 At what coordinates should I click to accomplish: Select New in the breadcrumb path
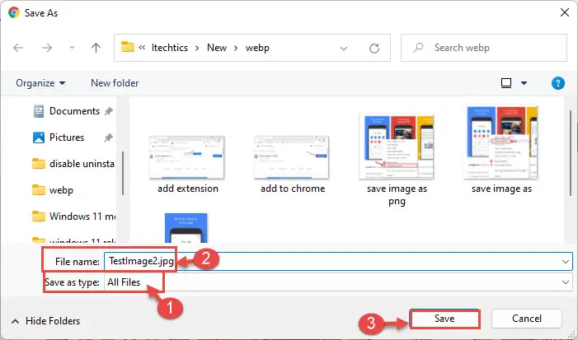click(217, 48)
